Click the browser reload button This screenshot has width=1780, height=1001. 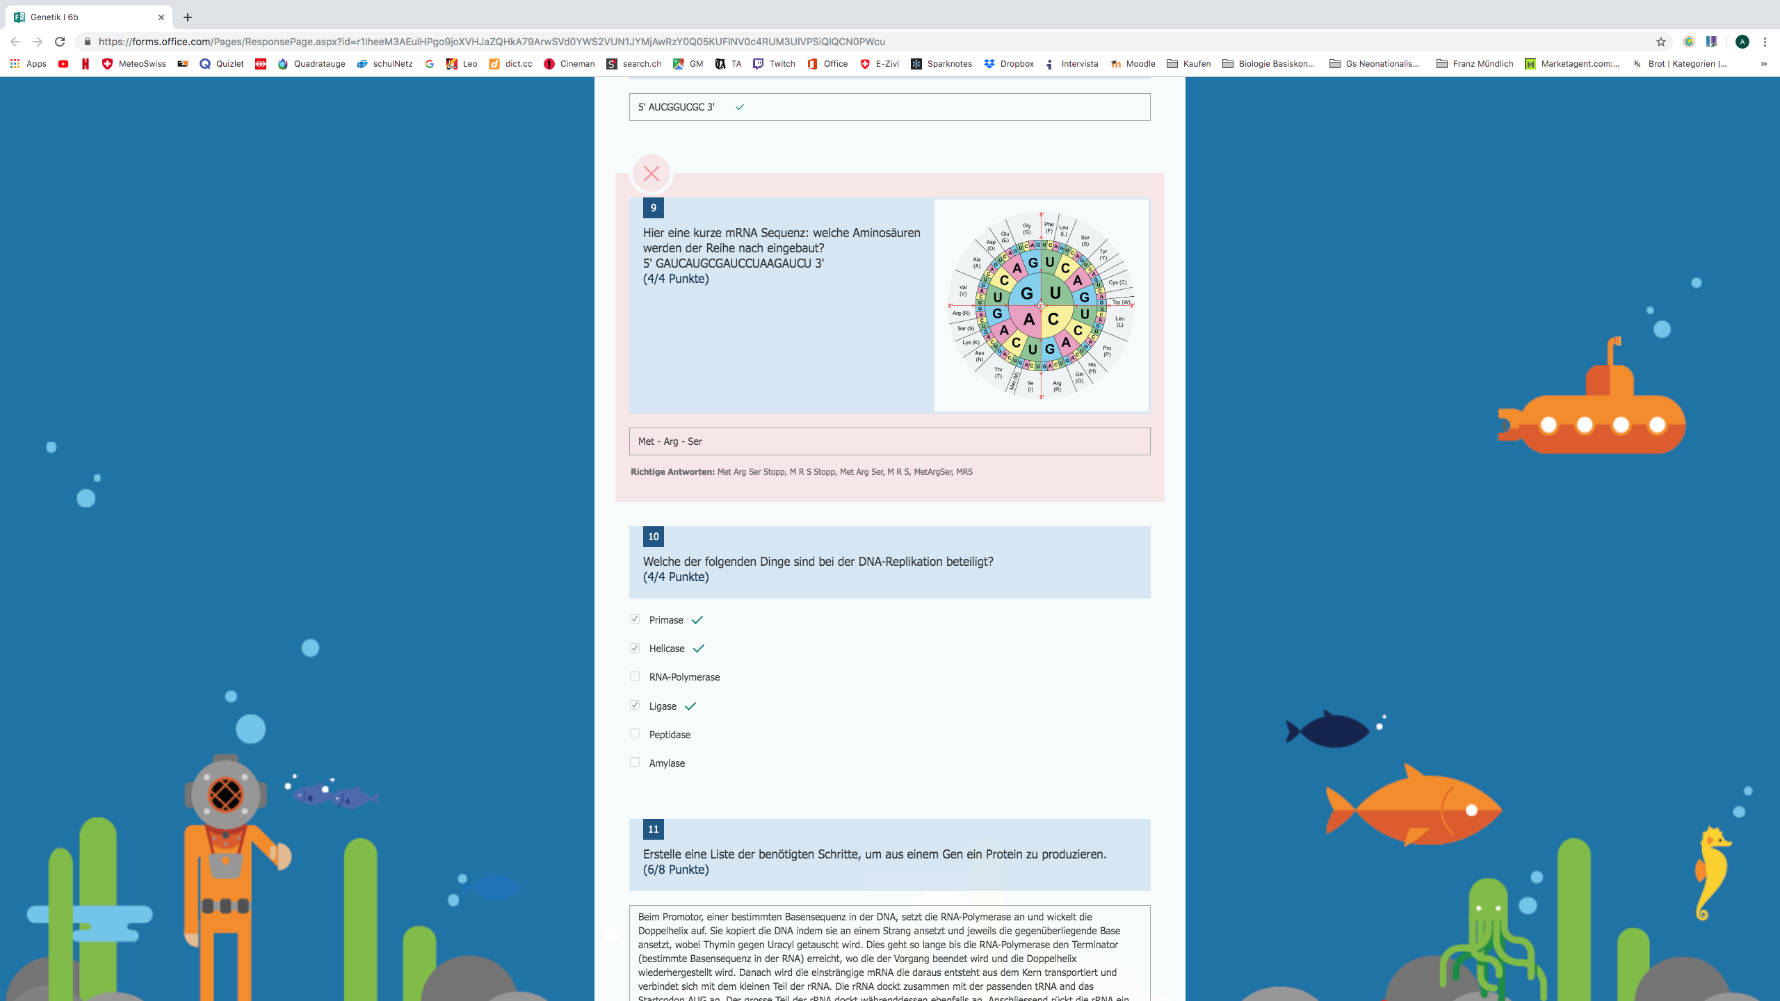point(60,42)
